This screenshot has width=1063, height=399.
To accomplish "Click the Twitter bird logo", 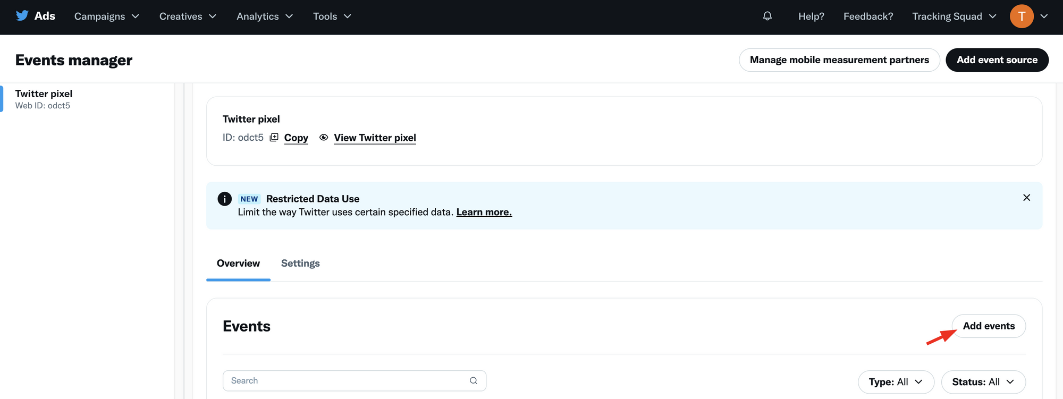I will pyautogui.click(x=22, y=15).
